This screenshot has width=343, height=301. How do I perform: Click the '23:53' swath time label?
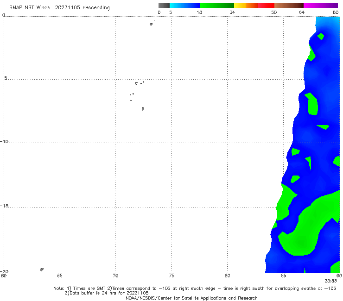330,281
